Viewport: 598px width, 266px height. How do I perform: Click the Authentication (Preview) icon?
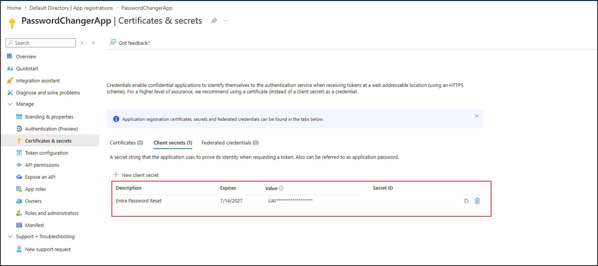[x=19, y=129]
